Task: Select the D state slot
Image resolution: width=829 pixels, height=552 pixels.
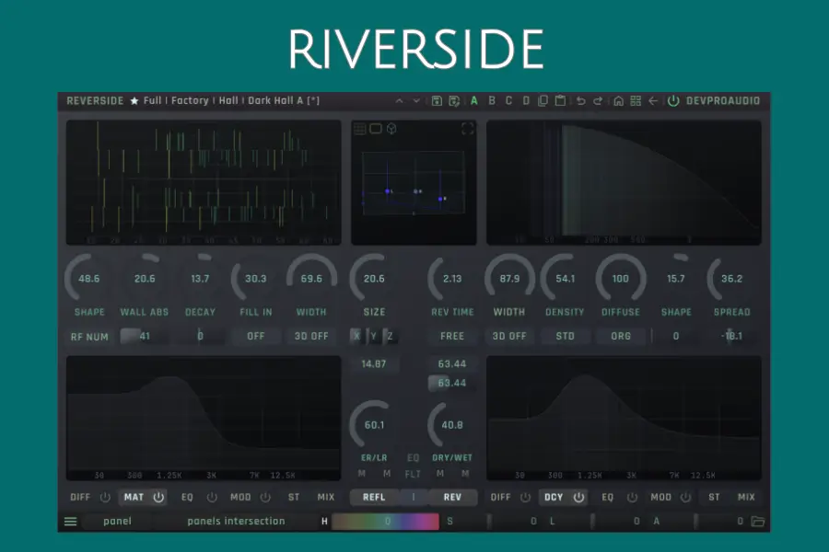Action: tap(526, 100)
